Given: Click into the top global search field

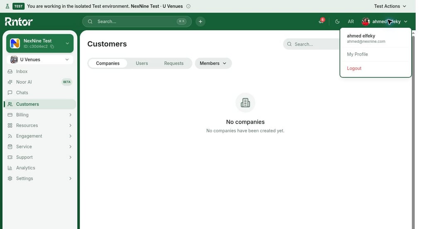Looking at the screenshot, I should pyautogui.click(x=137, y=22).
